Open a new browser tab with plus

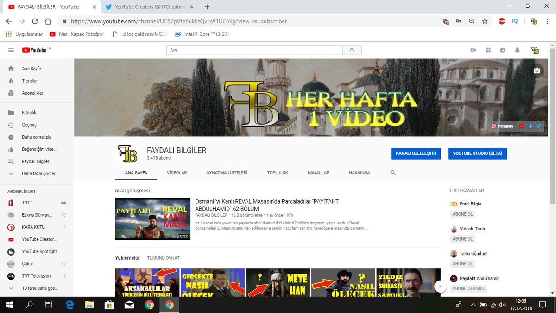tap(207, 7)
